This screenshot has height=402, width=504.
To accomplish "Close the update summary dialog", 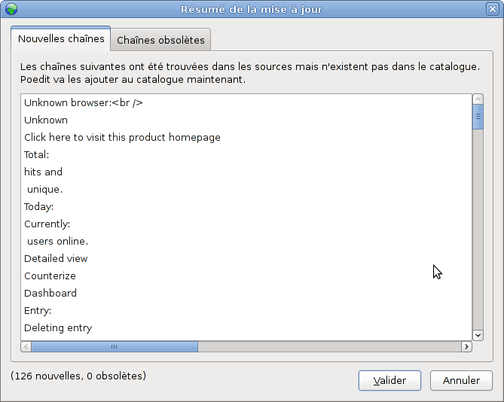I will point(493,9).
